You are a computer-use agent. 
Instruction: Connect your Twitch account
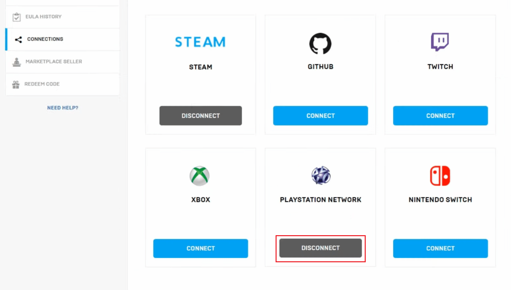(440, 115)
